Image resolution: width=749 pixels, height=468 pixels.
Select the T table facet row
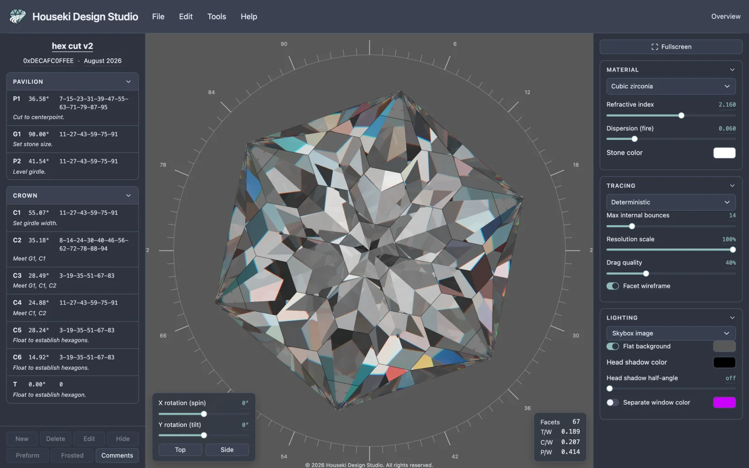[73, 389]
